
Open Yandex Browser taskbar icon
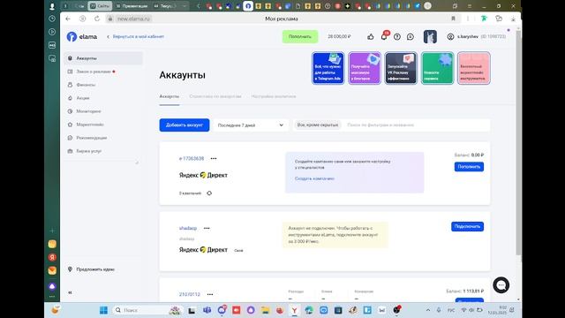294,310
